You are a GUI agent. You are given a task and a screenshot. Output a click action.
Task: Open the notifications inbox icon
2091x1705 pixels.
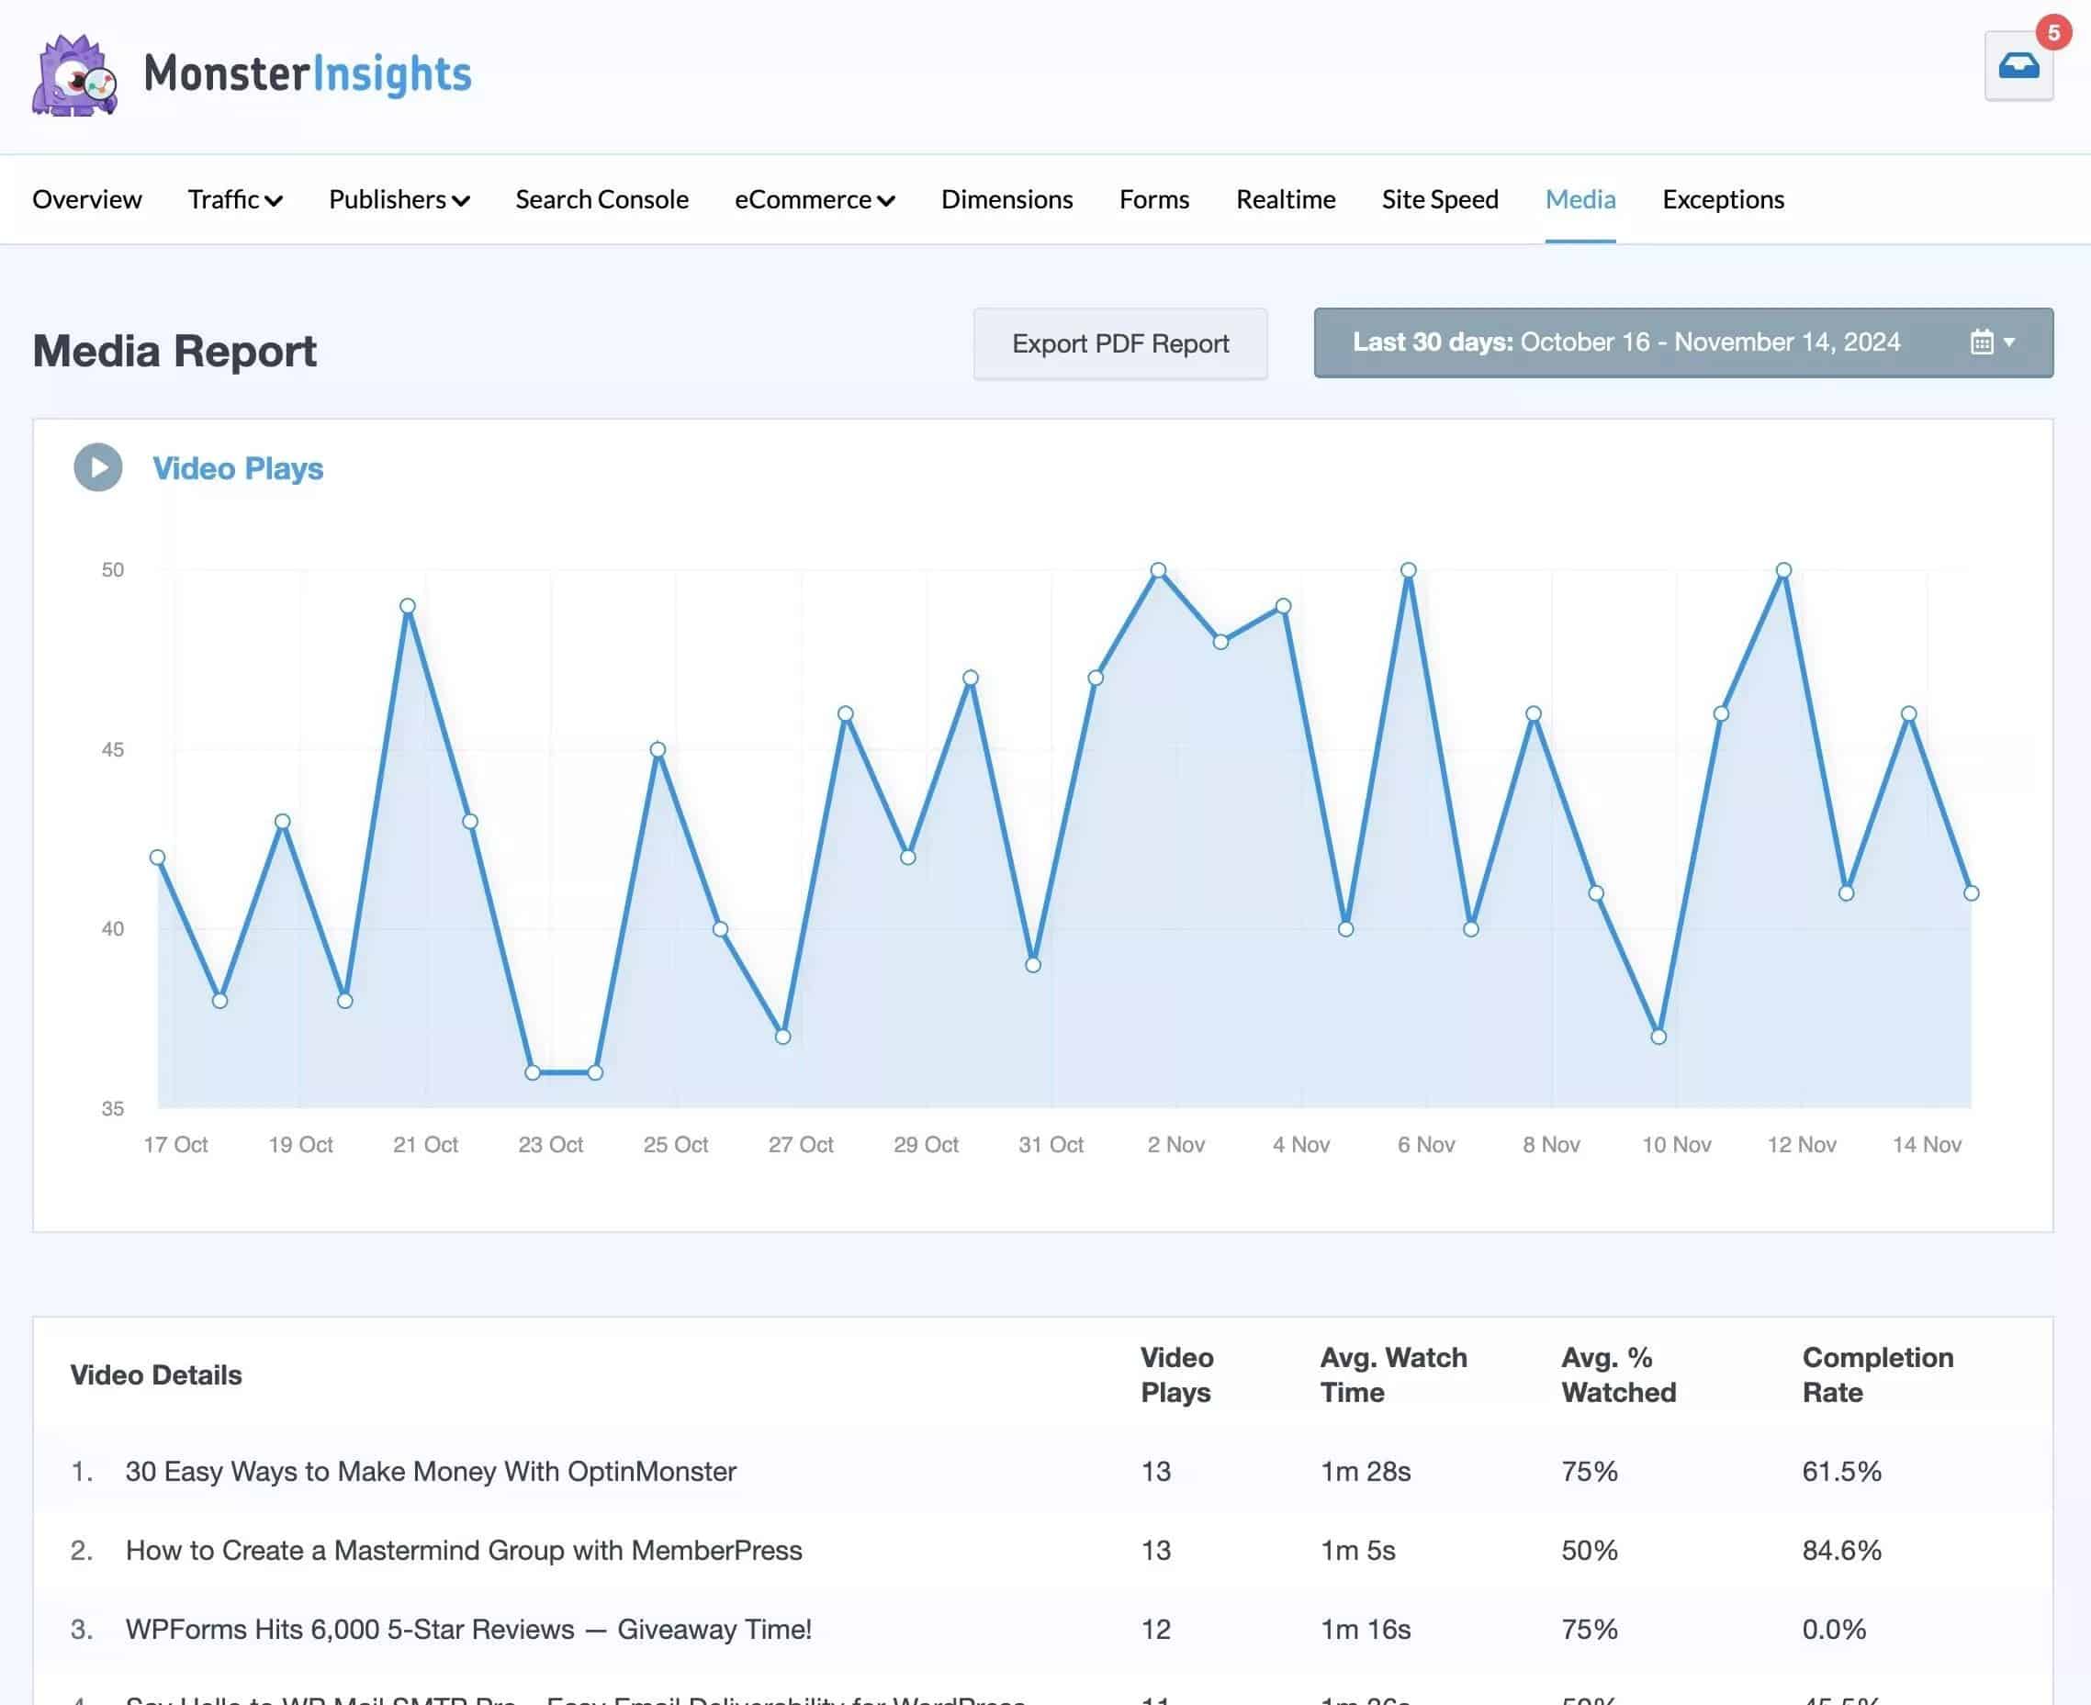[2018, 66]
